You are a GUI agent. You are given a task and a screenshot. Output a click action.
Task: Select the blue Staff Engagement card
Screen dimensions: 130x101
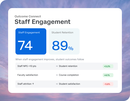pos(31,41)
